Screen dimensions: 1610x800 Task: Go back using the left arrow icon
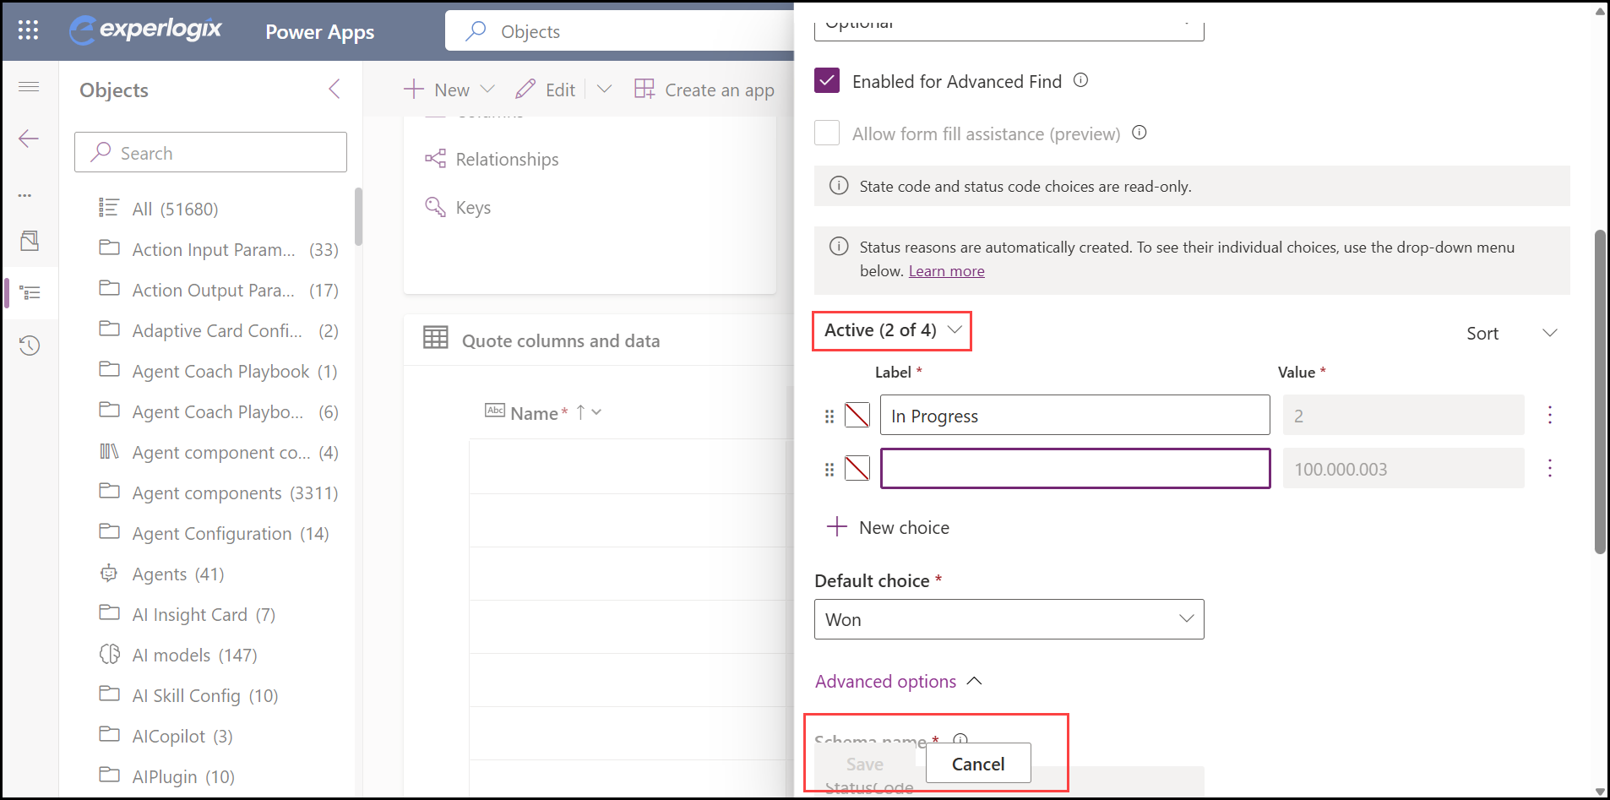point(29,139)
